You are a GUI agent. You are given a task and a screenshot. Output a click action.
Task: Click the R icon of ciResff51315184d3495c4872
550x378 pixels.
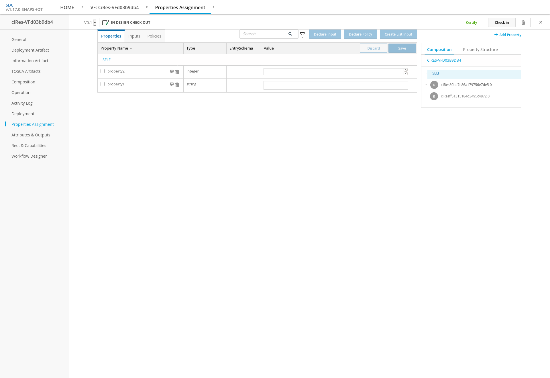pyautogui.click(x=434, y=96)
